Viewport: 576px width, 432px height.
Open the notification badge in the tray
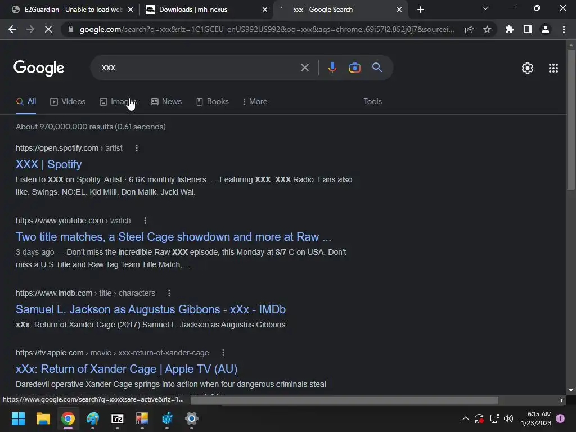point(560,418)
